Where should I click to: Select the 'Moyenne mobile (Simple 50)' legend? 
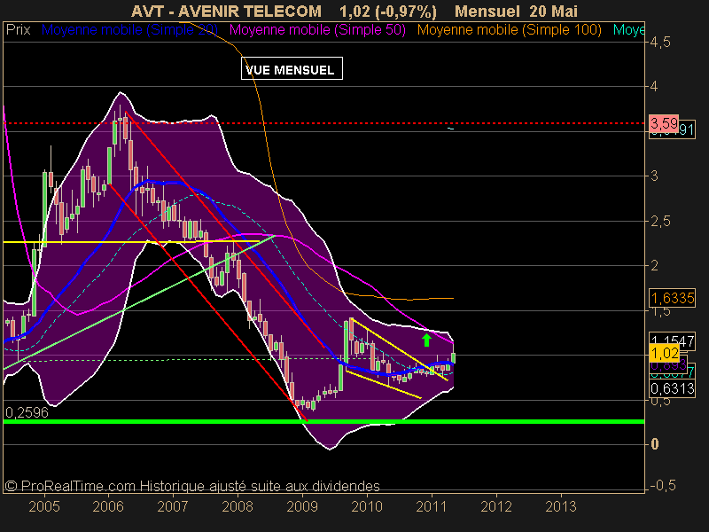click(x=317, y=30)
